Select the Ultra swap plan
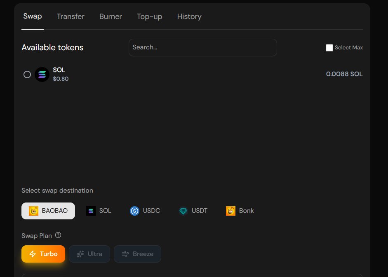Image resolution: width=388 pixels, height=277 pixels. pyautogui.click(x=89, y=254)
